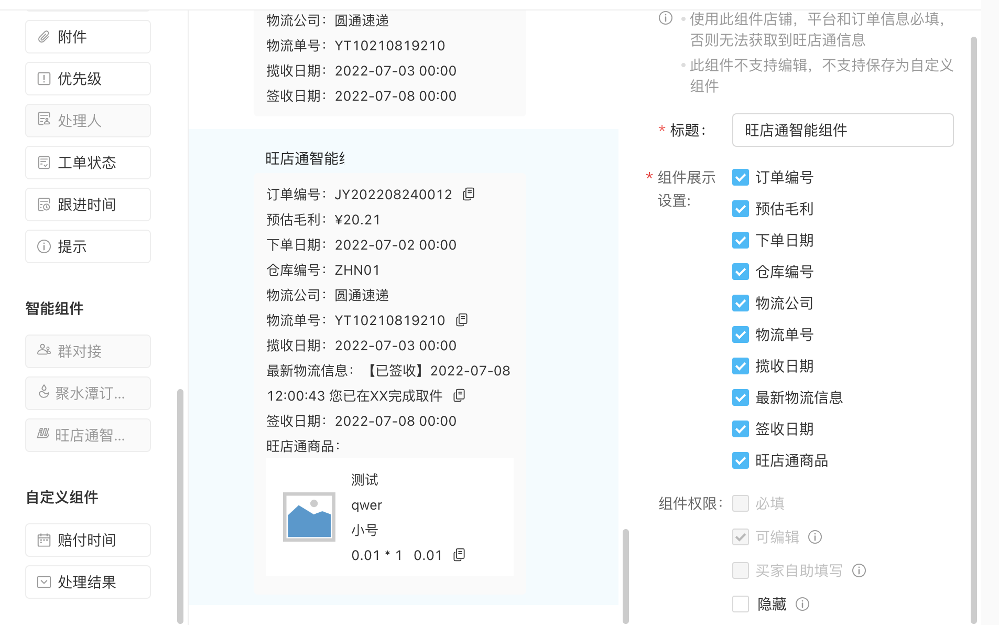
Task: Click the info icon next to 隐藏
Action: click(802, 604)
